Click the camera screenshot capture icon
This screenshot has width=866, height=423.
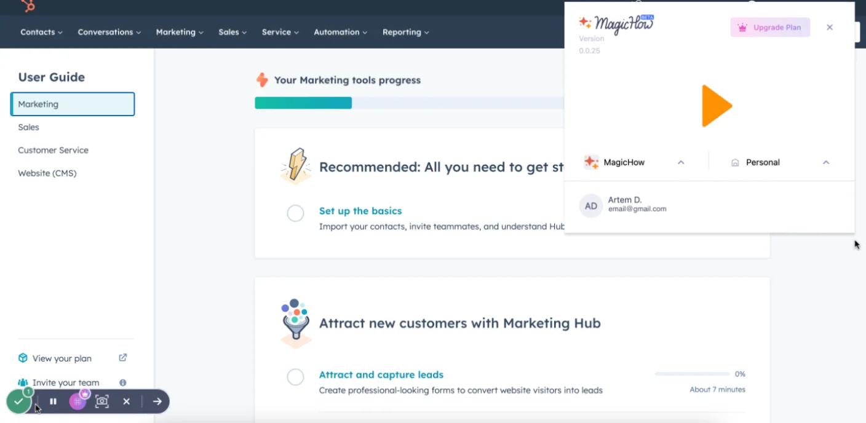(102, 401)
